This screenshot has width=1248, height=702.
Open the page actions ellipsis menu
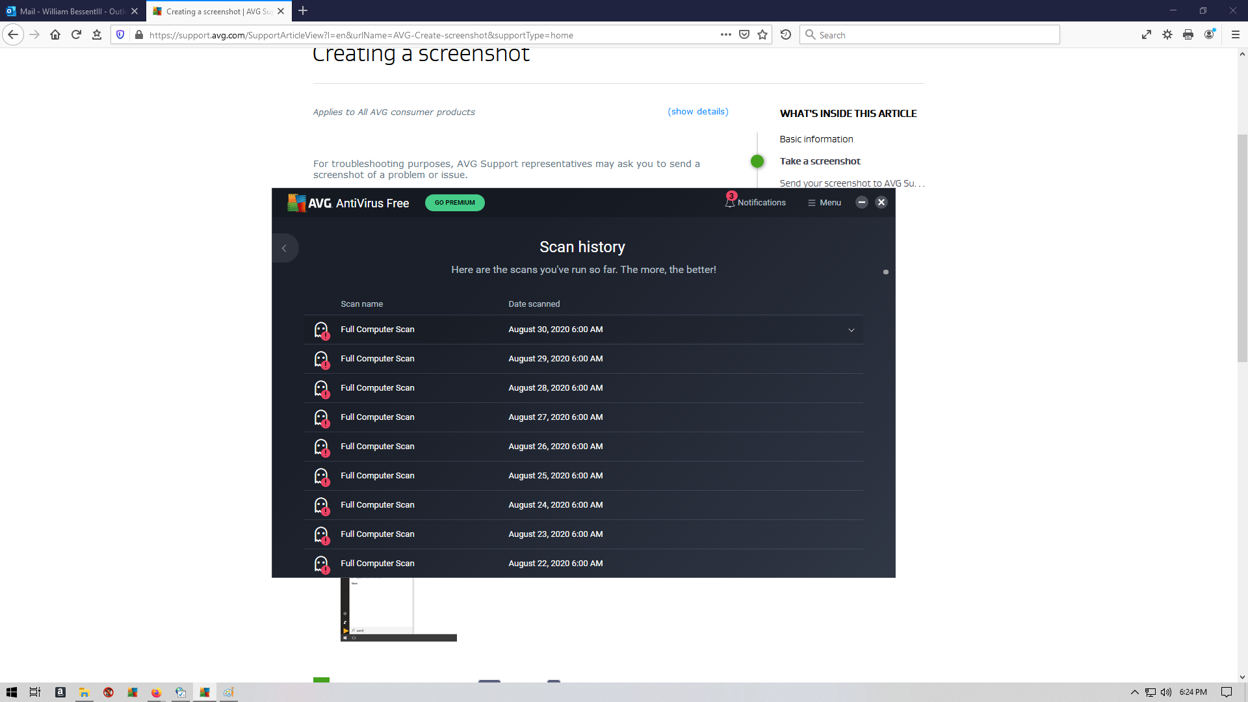coord(726,34)
